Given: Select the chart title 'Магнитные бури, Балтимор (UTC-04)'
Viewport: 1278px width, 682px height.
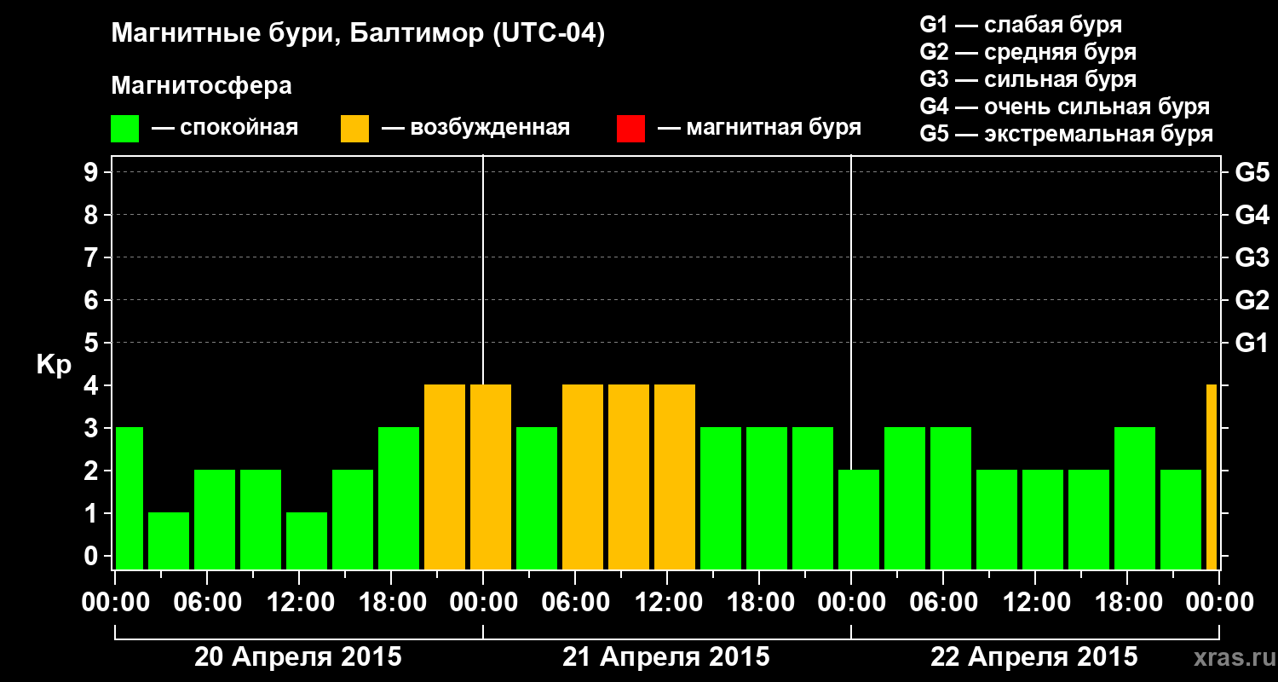Looking at the screenshot, I should pos(358,35).
